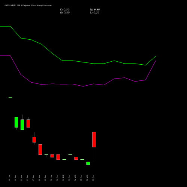Click the green upper indicator line
The image size is (187, 187).
[x=78, y=61]
